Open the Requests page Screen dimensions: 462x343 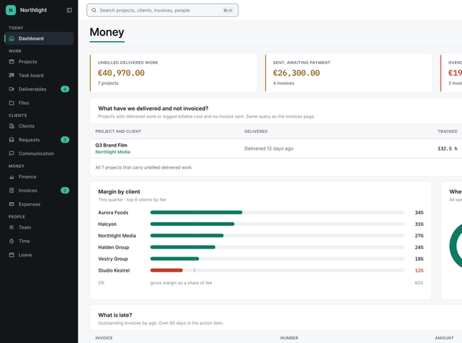pos(39,139)
